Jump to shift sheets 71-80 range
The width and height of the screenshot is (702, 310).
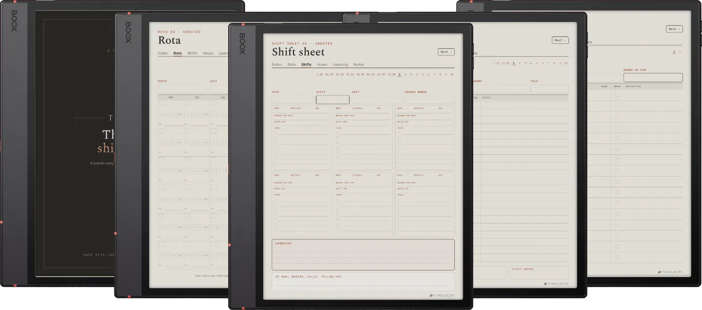[x=391, y=74]
